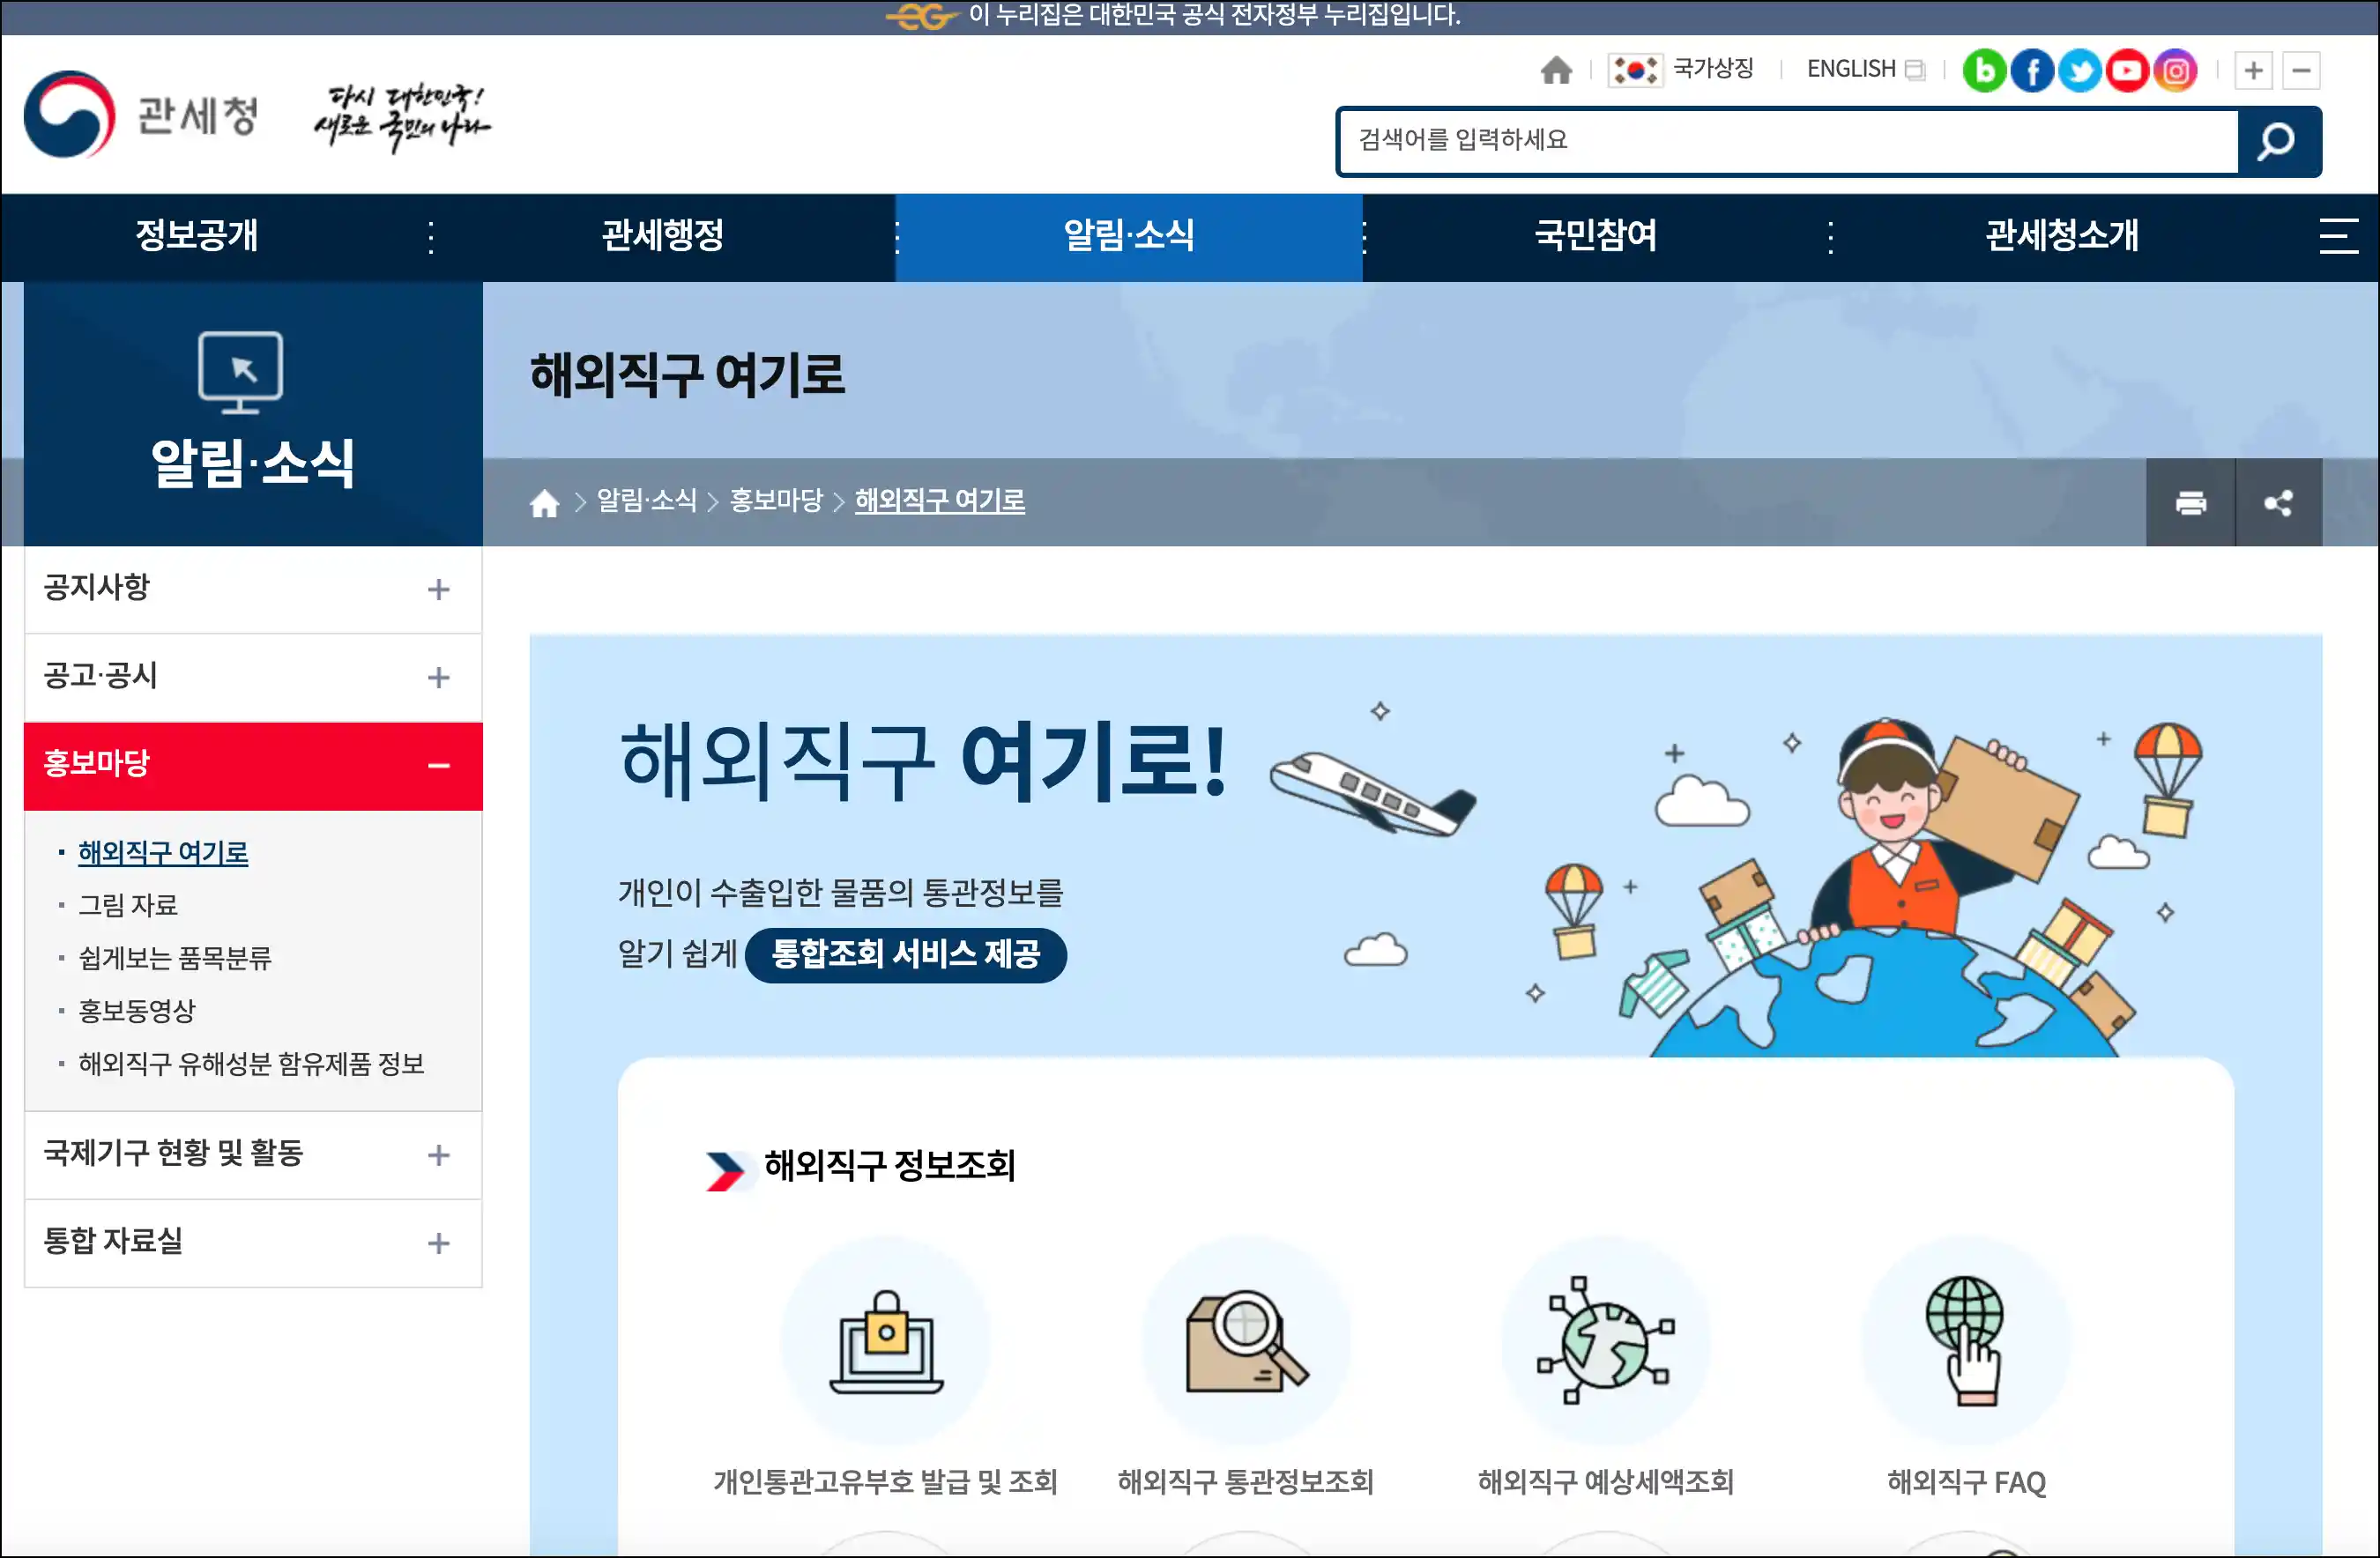
Task: Select 해외직구 유해성분 함유제품 정보
Action: (251, 1064)
